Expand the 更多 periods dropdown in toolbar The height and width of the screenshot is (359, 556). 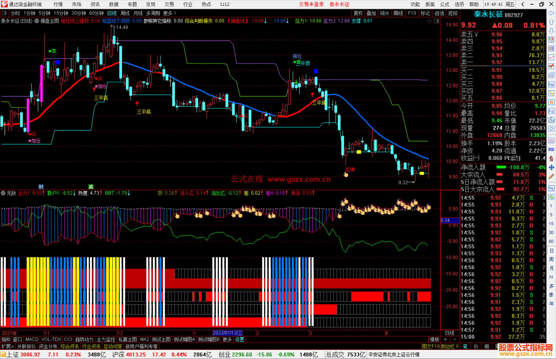(170, 13)
